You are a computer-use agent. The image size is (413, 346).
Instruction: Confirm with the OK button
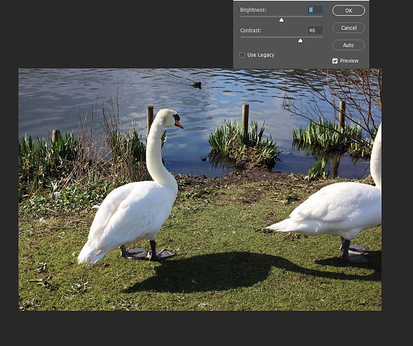(348, 10)
